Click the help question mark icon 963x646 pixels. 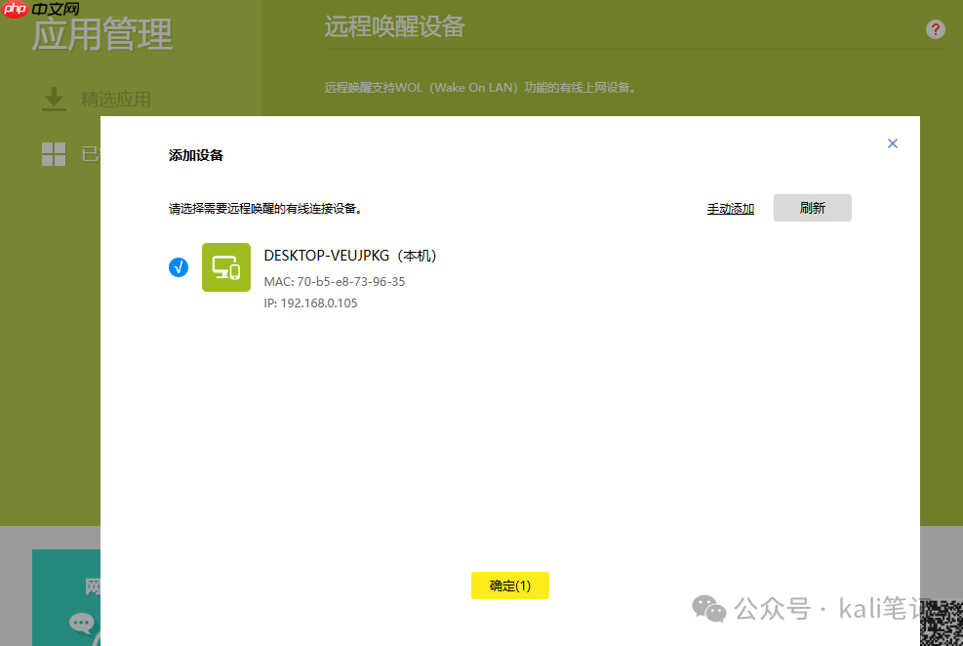point(935,29)
